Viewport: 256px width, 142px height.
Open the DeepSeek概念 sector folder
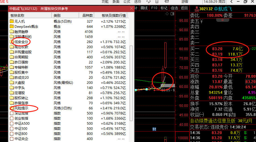pyautogui.click(x=12, y=26)
